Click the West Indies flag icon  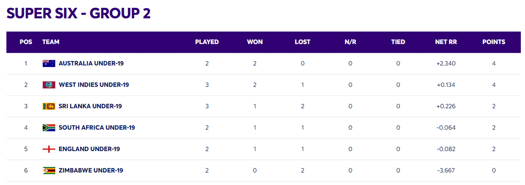pos(48,85)
